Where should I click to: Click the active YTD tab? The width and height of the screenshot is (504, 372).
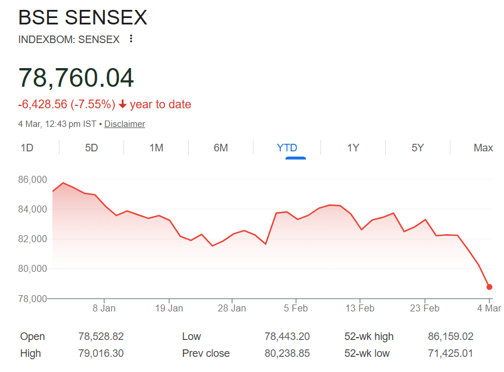(286, 148)
